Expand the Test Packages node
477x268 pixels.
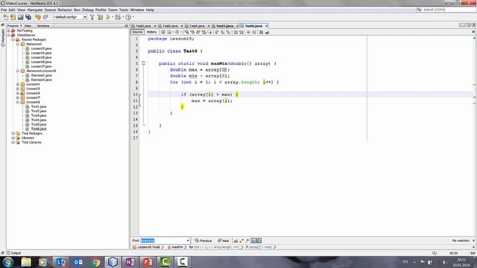point(13,133)
